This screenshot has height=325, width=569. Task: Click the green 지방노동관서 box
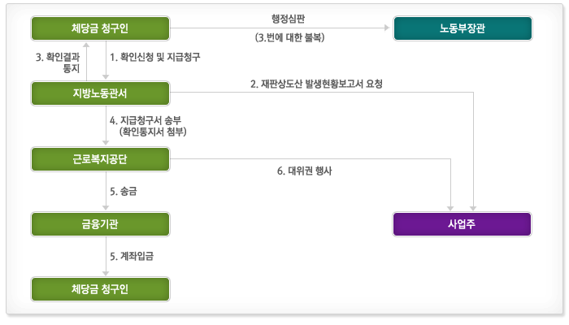101,93
